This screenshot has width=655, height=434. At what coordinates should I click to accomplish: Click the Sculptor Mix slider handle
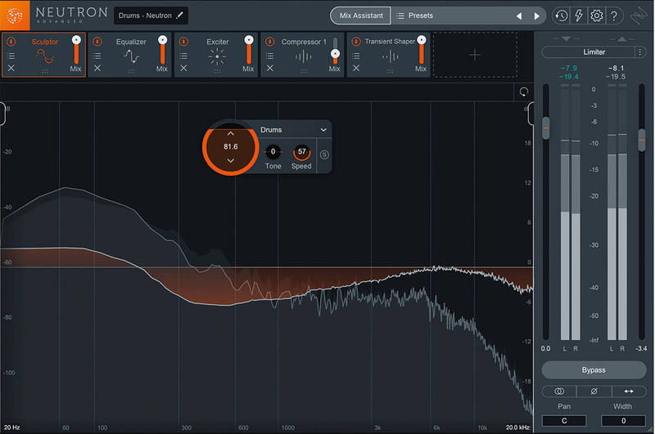(x=76, y=40)
